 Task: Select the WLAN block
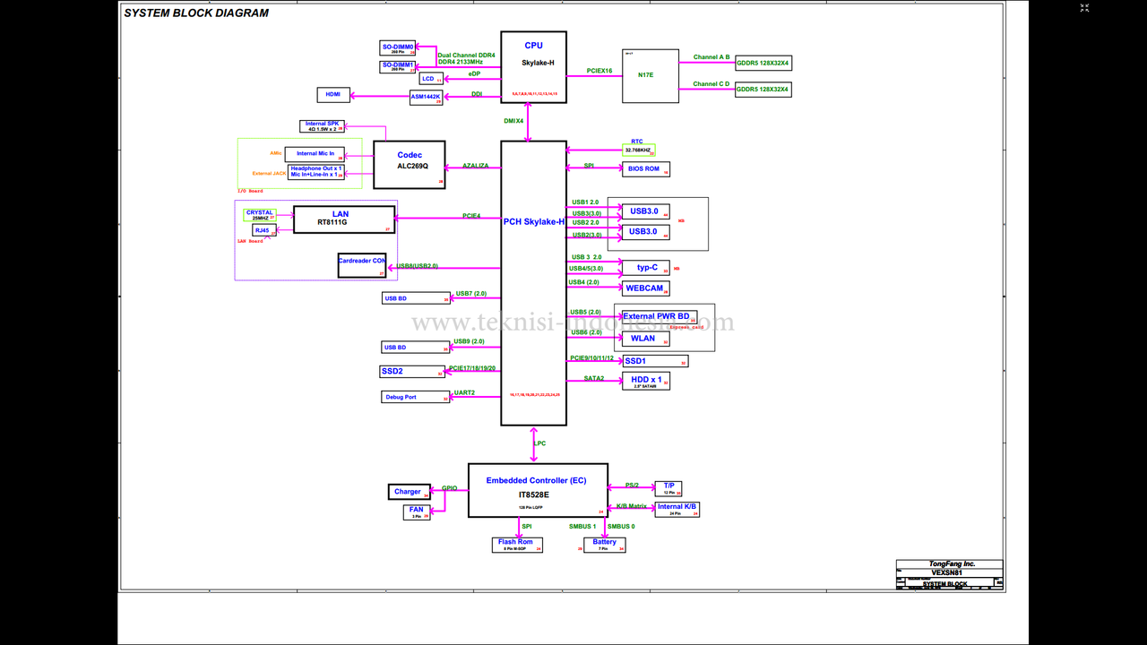[x=646, y=339]
